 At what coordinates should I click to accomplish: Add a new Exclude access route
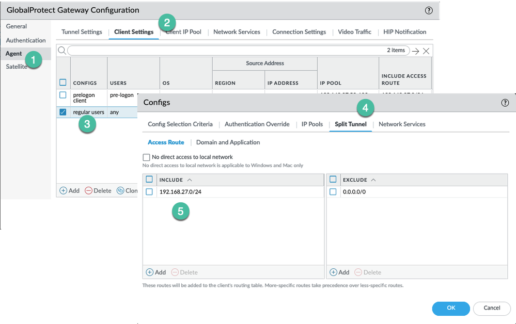(x=339, y=272)
